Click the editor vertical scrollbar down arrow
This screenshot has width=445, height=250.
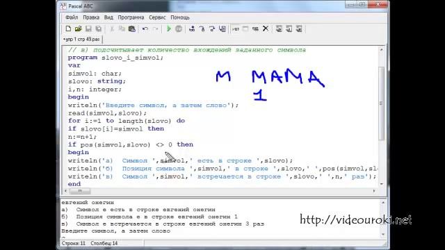coord(382,184)
